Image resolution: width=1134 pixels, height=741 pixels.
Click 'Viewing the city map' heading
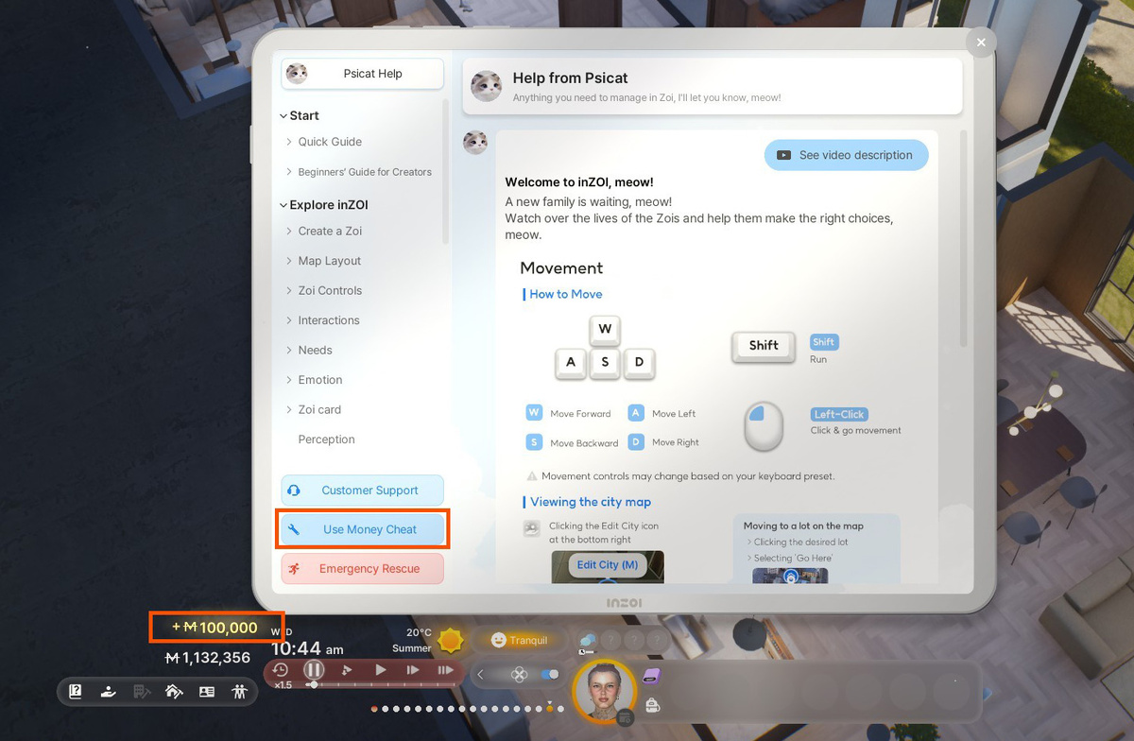tap(591, 502)
